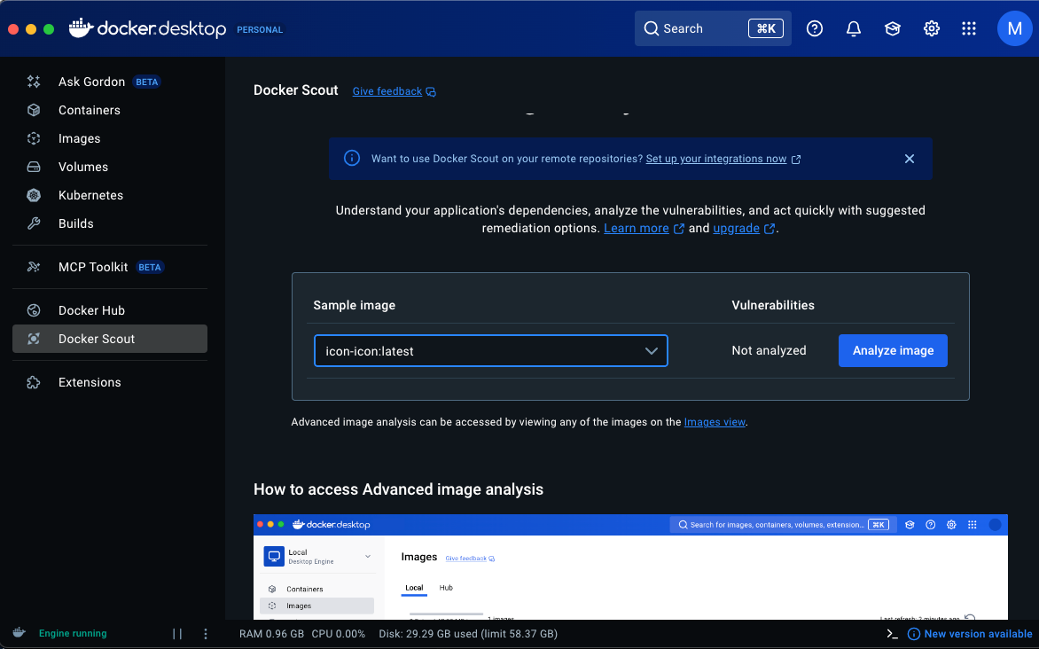Click Give feedback link

pos(387,91)
